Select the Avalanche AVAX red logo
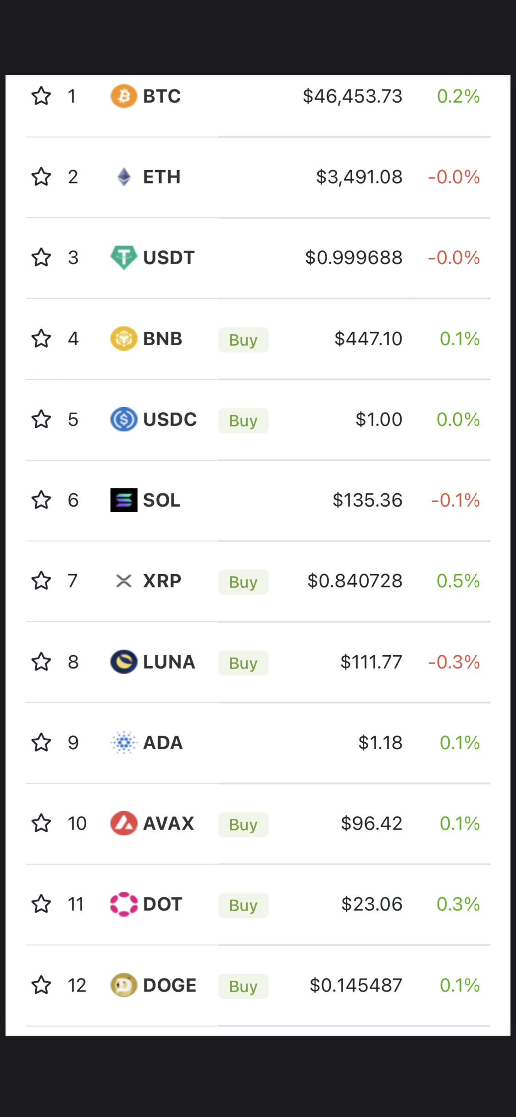 coord(124,824)
